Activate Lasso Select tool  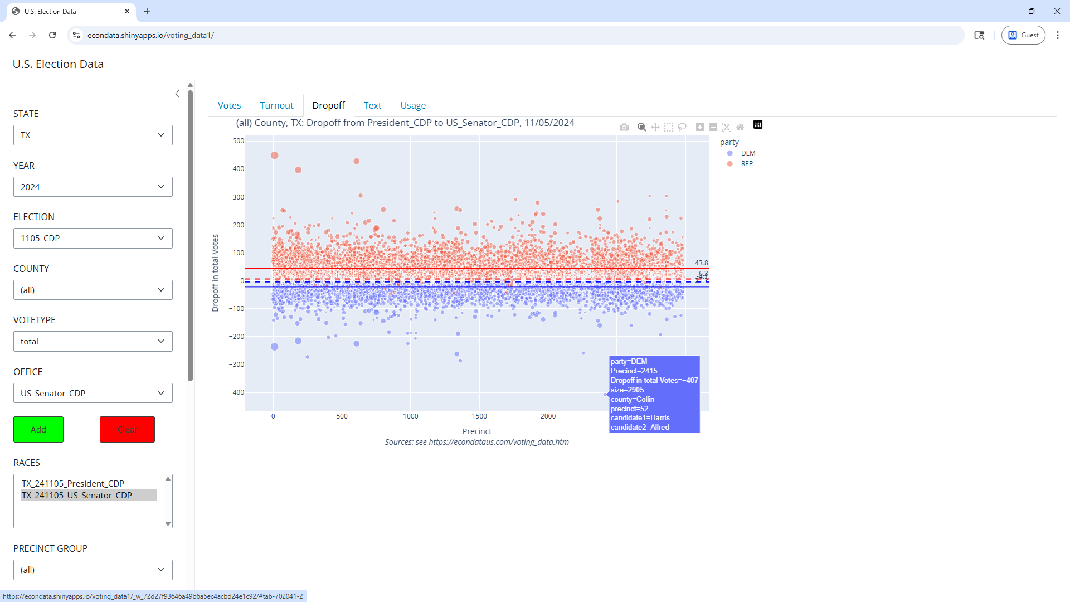pyautogui.click(x=682, y=127)
